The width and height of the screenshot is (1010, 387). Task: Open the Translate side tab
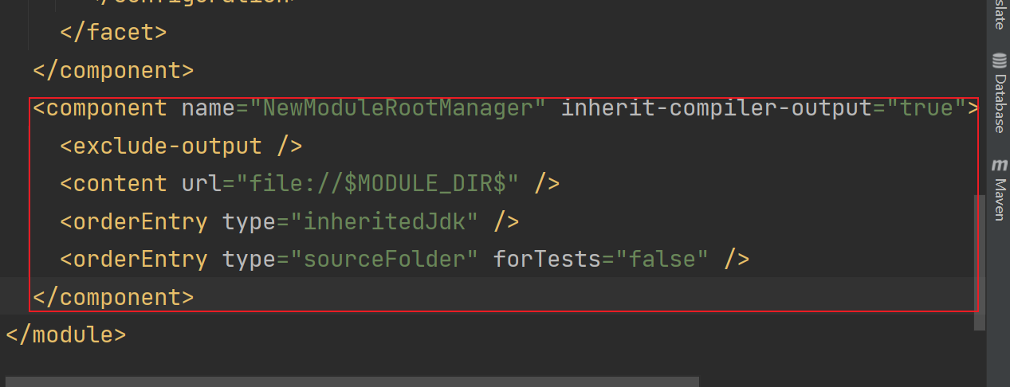pos(999,14)
